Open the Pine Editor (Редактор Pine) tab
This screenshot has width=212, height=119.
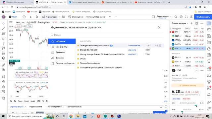coord(36,107)
